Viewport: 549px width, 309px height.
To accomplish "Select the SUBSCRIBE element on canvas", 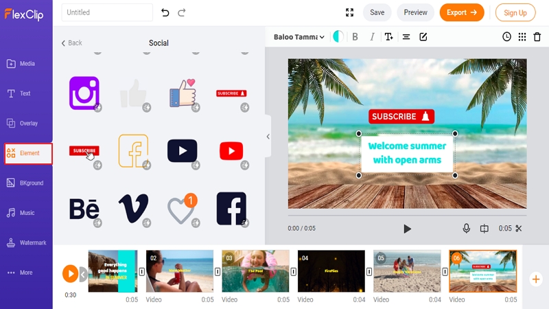I will click(401, 117).
